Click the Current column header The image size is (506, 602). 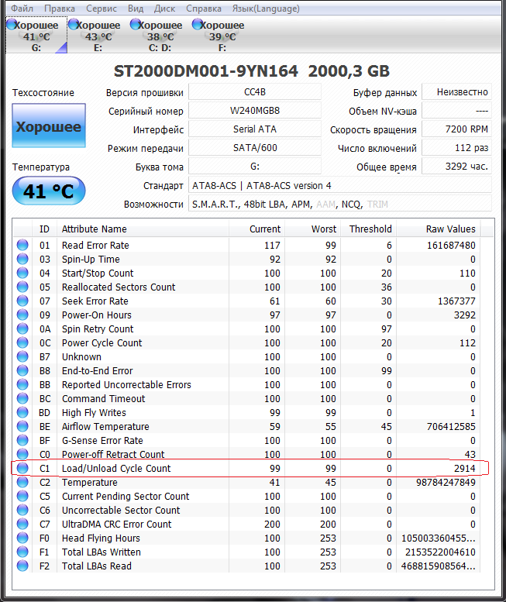tap(256, 229)
